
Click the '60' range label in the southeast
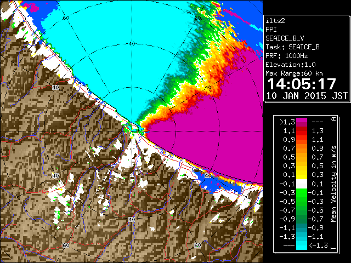point(197,245)
